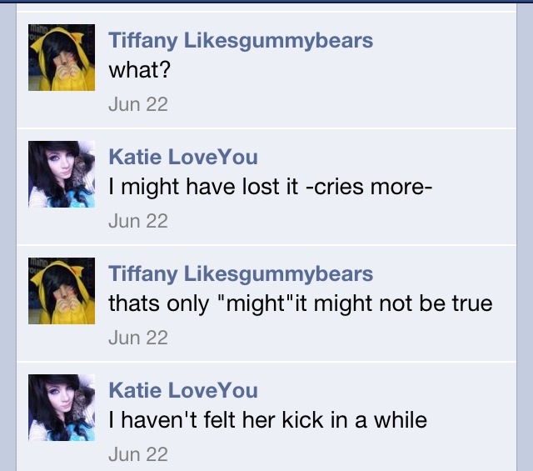533x471 pixels.
Task: Visit Katie LoveYou profile above "haven't felt her kick"
Action: [183, 390]
